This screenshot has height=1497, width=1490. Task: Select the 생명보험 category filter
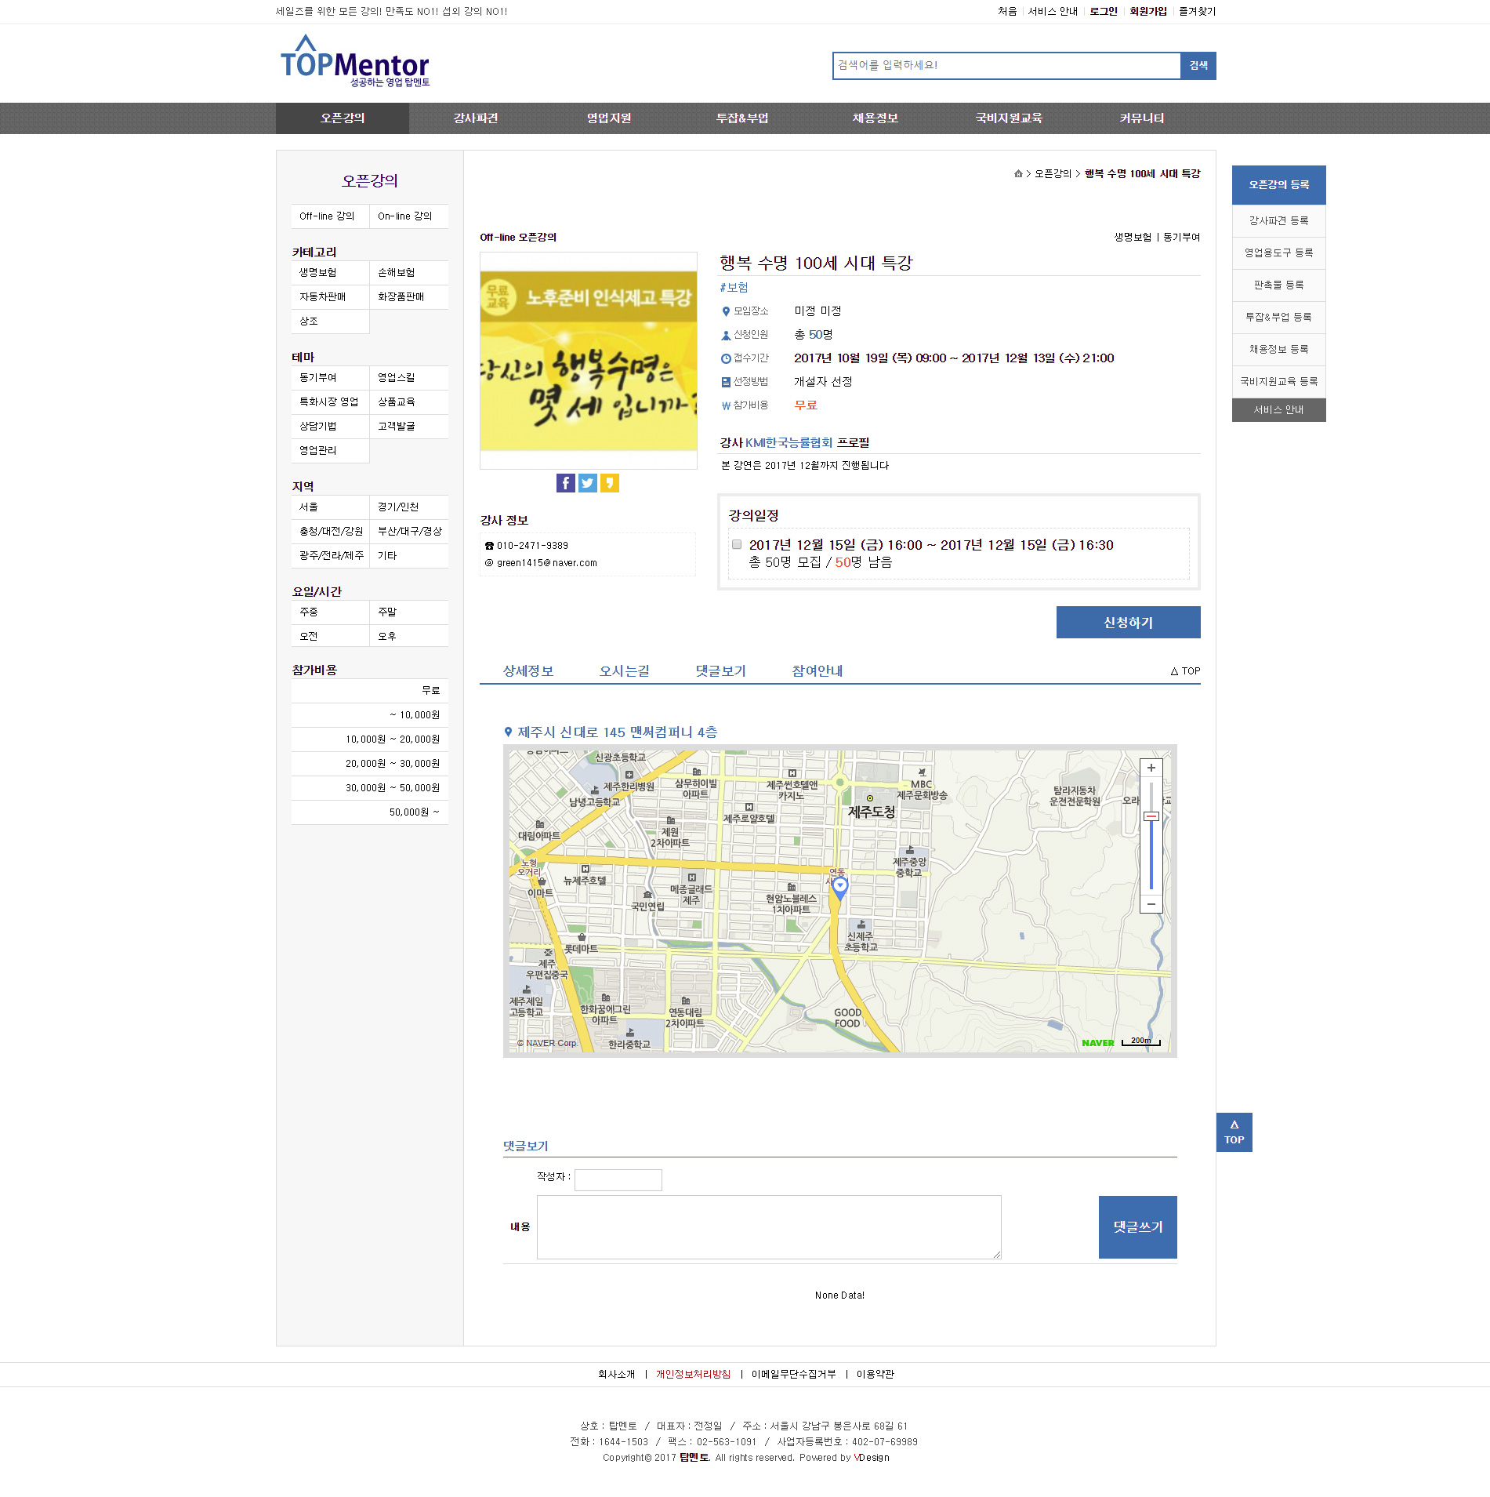click(330, 273)
